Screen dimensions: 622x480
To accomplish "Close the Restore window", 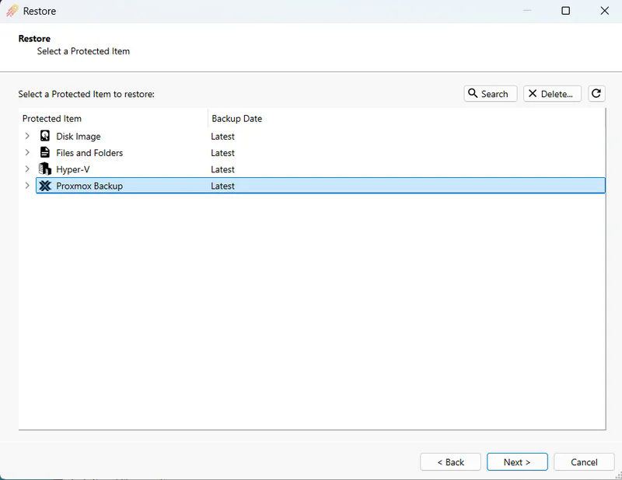I will (604, 11).
